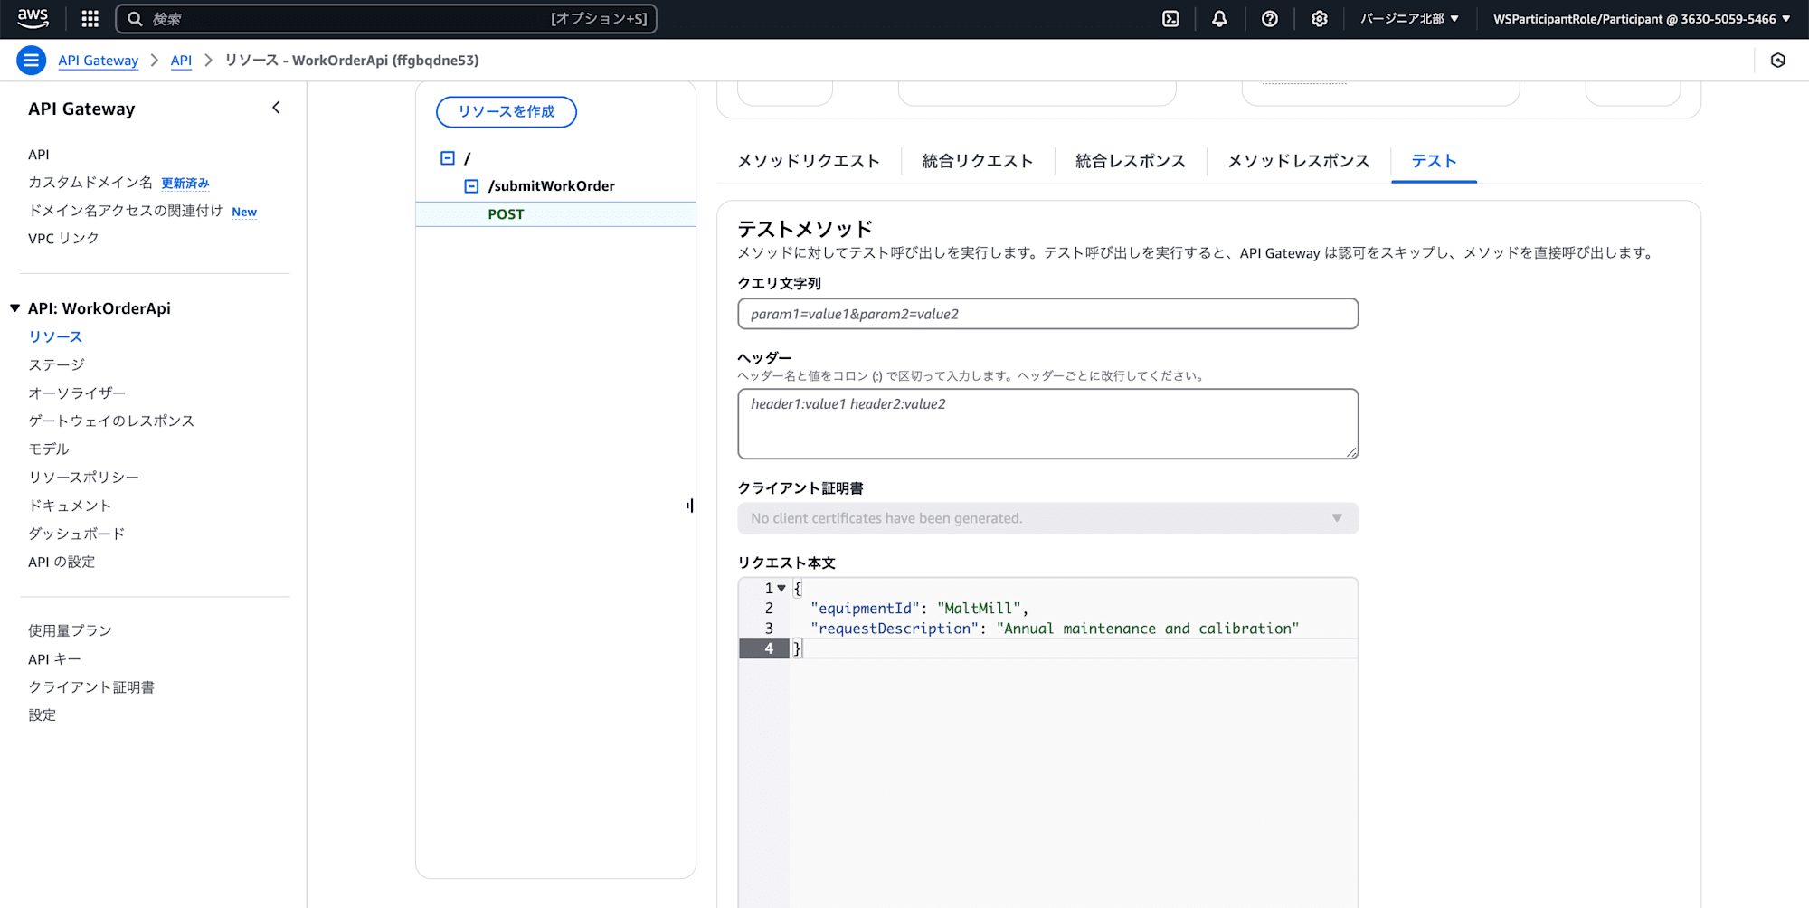This screenshot has width=1809, height=908.
Task: Open 設定 at the sidebar bottom
Action: point(42,715)
